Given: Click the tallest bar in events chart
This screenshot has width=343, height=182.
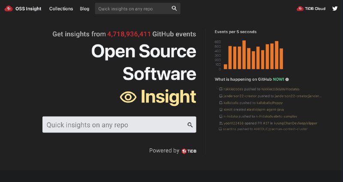Looking at the screenshot, I should (244, 55).
